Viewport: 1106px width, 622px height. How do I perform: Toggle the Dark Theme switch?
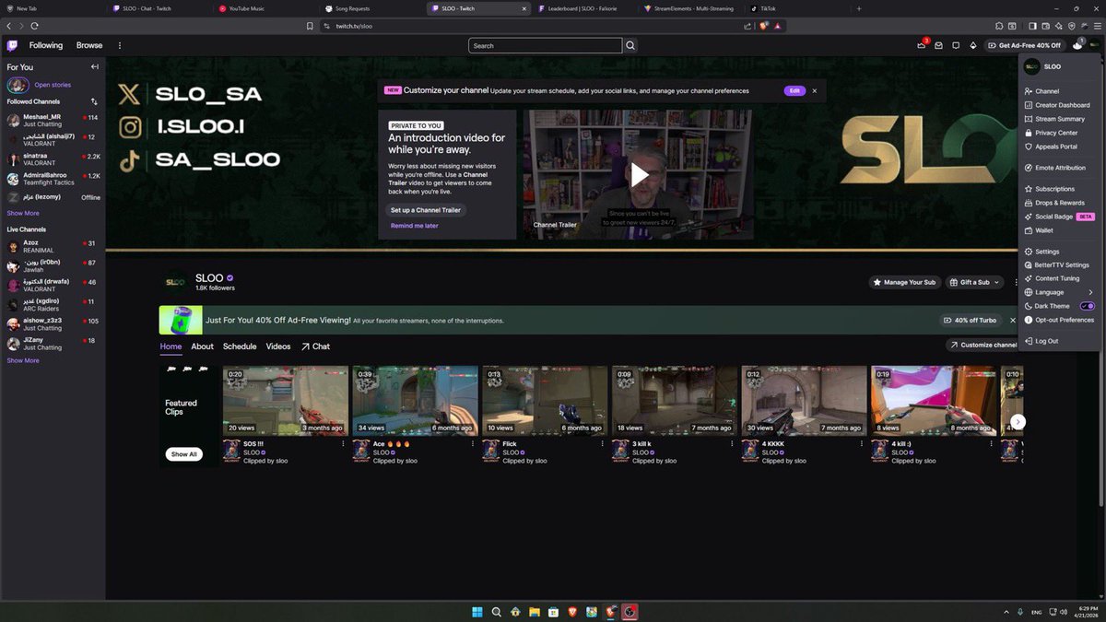[x=1087, y=306]
